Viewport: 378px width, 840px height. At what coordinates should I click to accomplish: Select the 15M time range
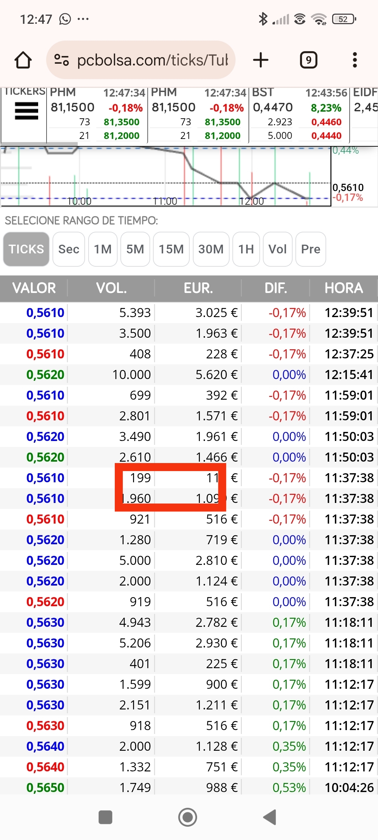coord(171,249)
